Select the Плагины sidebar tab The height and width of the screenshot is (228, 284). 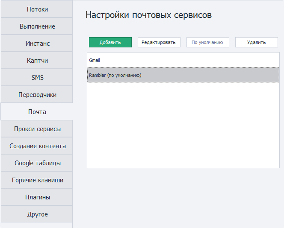click(x=37, y=197)
